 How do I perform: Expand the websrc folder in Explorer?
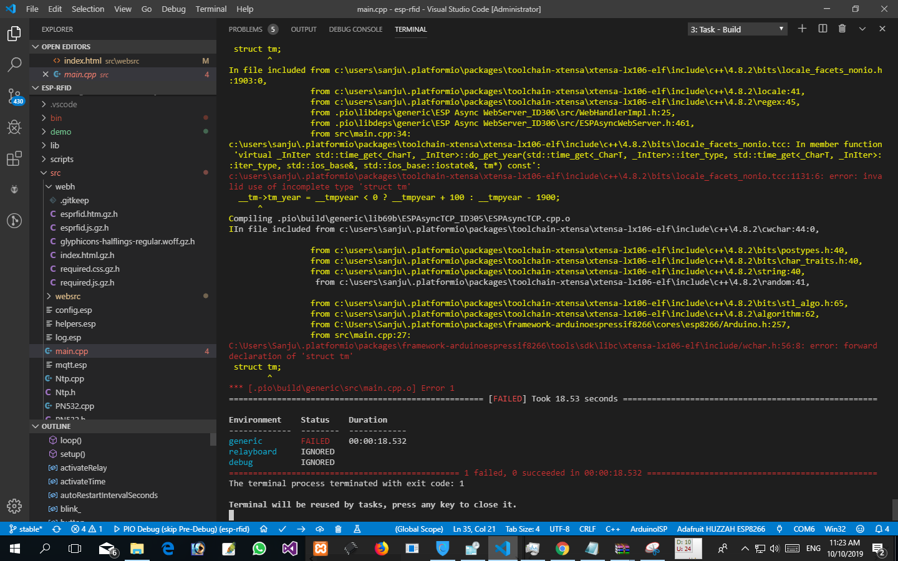(x=67, y=296)
